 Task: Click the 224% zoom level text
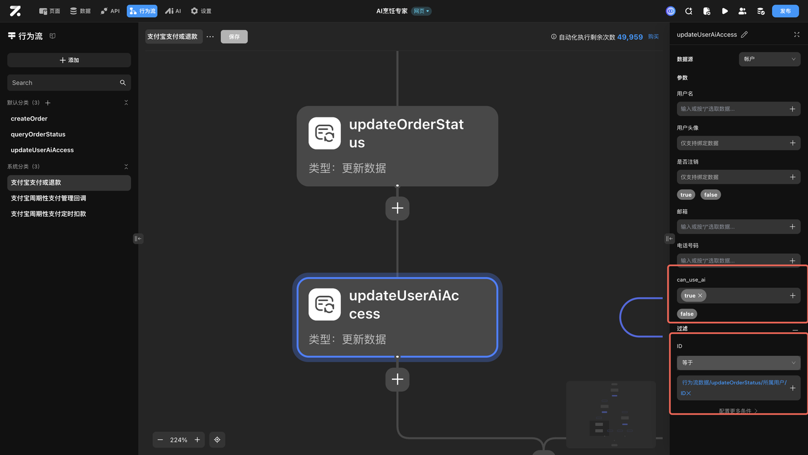coord(179,440)
